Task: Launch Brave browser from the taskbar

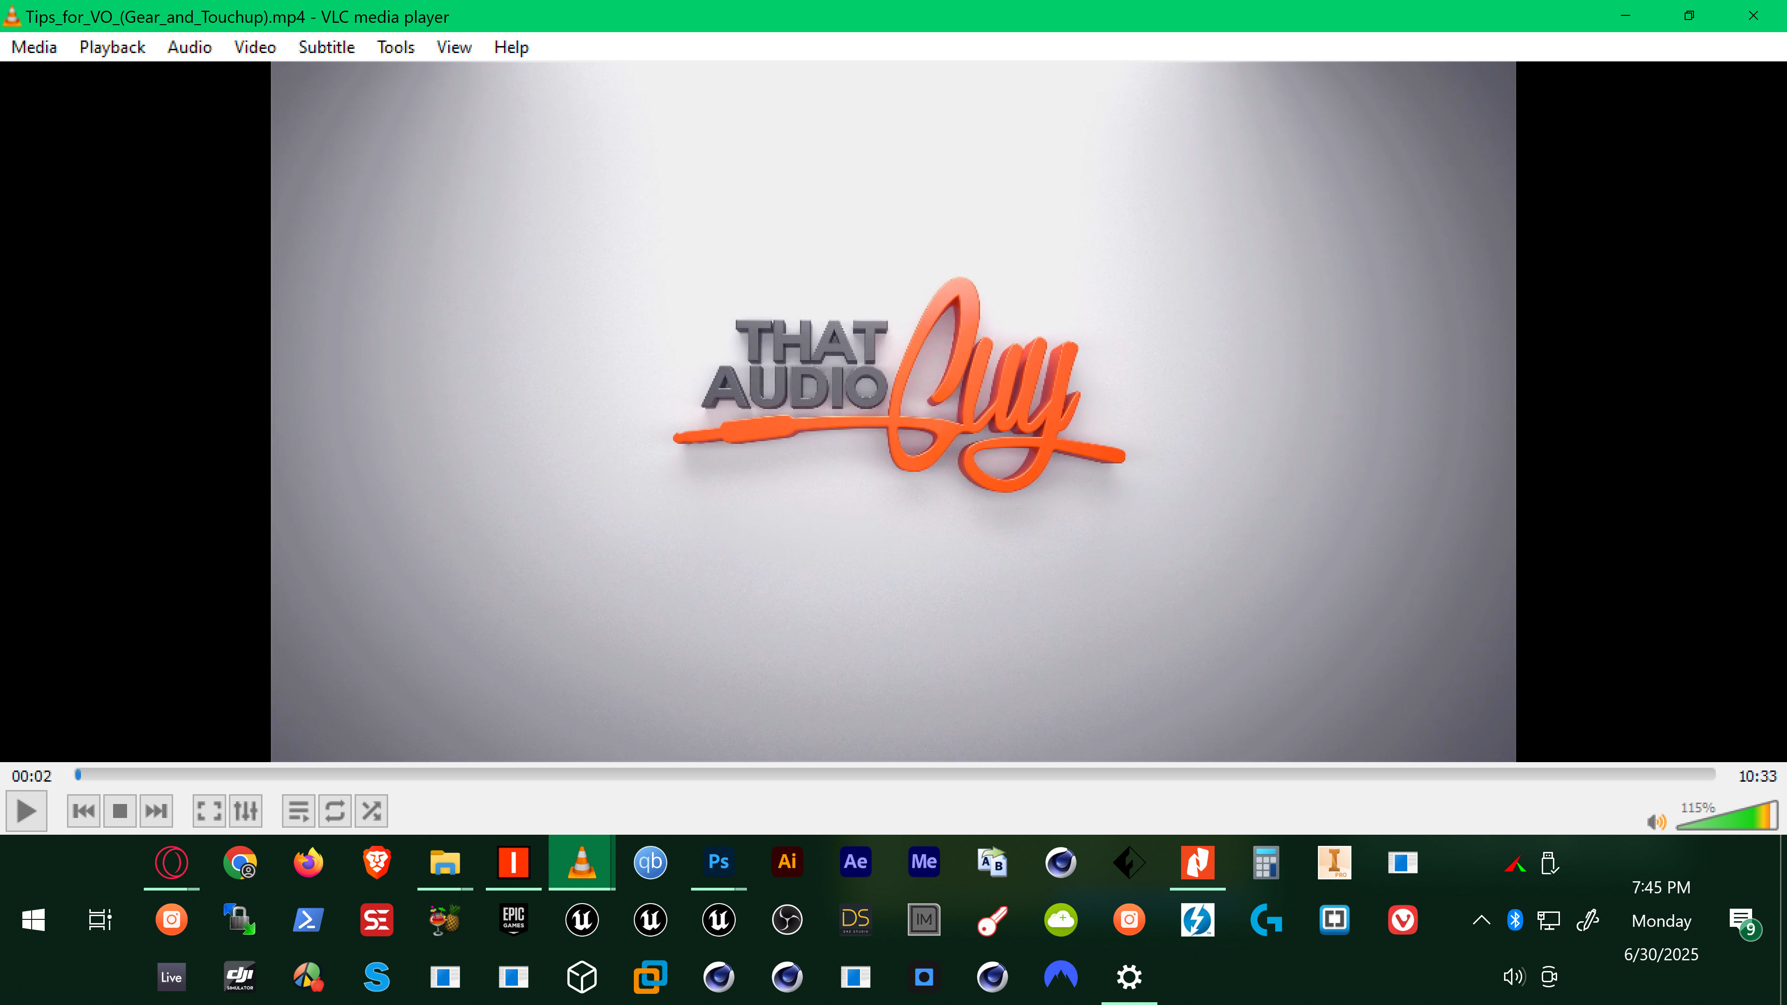Action: click(376, 863)
